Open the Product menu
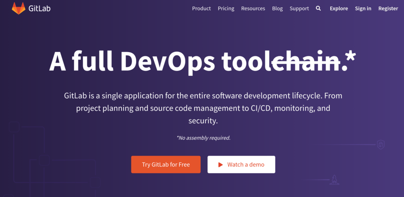 202,9
